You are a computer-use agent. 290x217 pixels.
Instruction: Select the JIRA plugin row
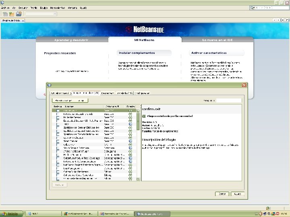[94, 124]
